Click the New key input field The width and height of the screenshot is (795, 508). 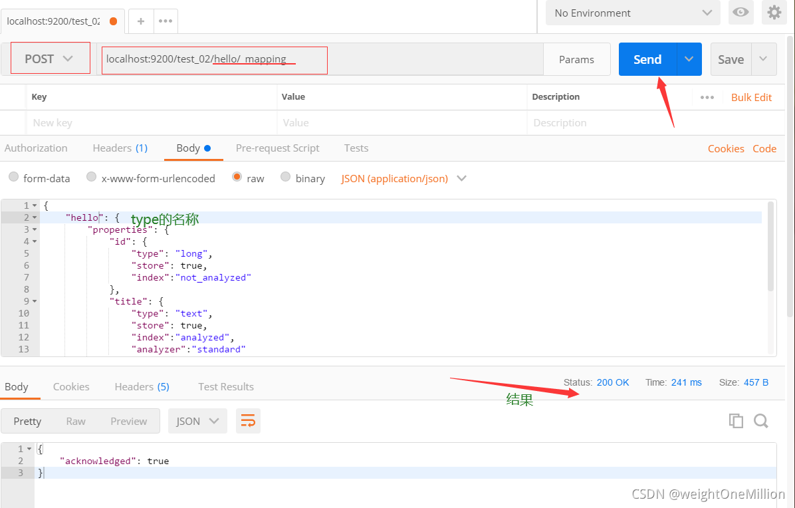click(151, 123)
